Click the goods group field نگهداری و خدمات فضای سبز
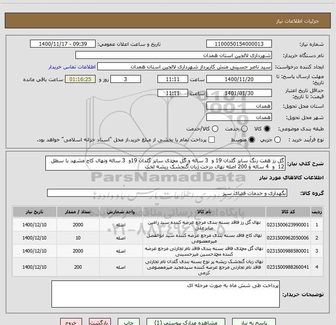 167,193
